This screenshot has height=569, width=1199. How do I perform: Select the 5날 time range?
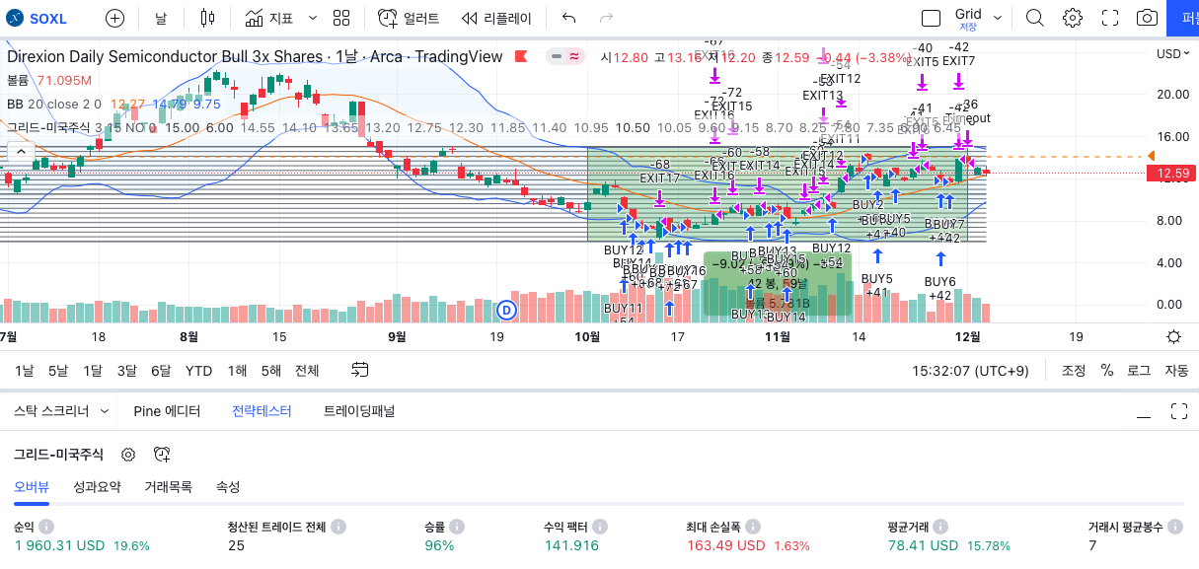pyautogui.click(x=58, y=371)
